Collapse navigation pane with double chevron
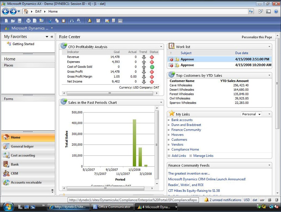This screenshot has width=281, height=212. tap(52, 37)
